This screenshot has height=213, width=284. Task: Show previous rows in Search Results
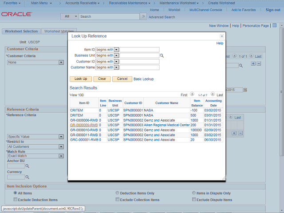pos(192,95)
